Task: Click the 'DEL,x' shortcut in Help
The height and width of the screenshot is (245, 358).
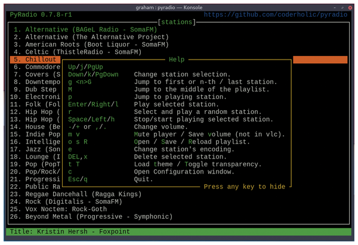Action: click(x=78, y=157)
